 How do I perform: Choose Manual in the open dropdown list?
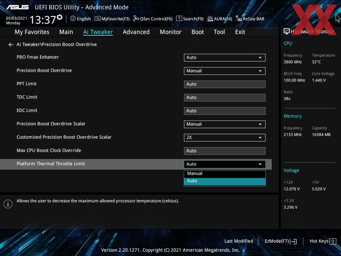coord(225,174)
